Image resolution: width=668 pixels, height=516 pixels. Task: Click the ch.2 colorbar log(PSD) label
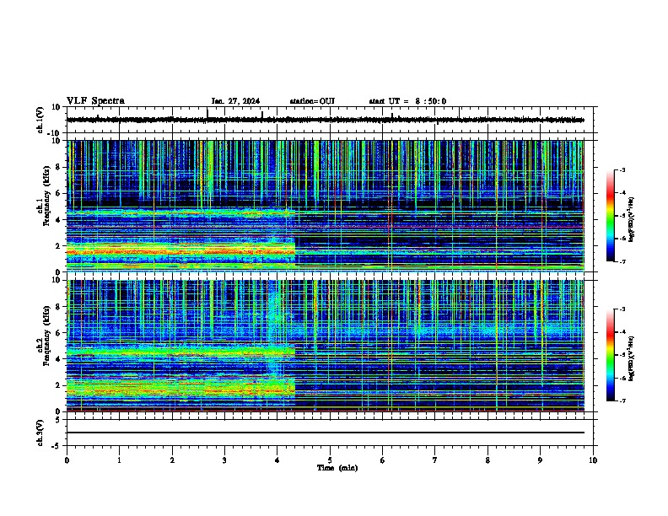pyautogui.click(x=632, y=358)
